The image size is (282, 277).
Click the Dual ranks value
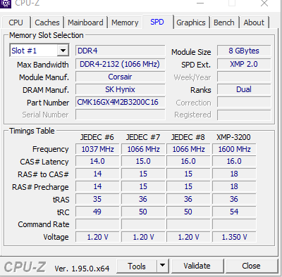(244, 89)
